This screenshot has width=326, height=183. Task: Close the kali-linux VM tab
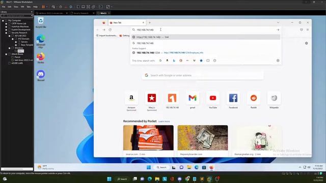(x=67, y=13)
